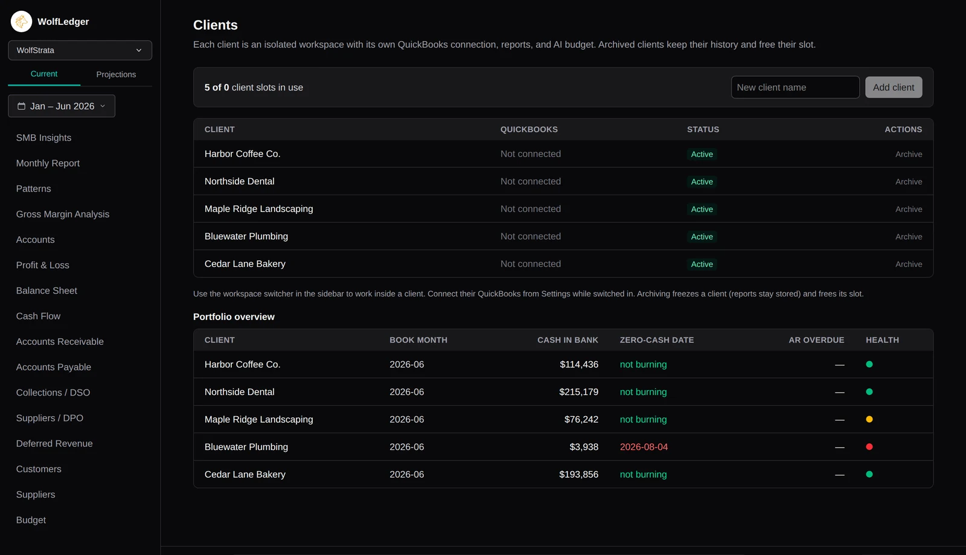Go to Patterns page
Screen dimensions: 966x555
click(33, 188)
